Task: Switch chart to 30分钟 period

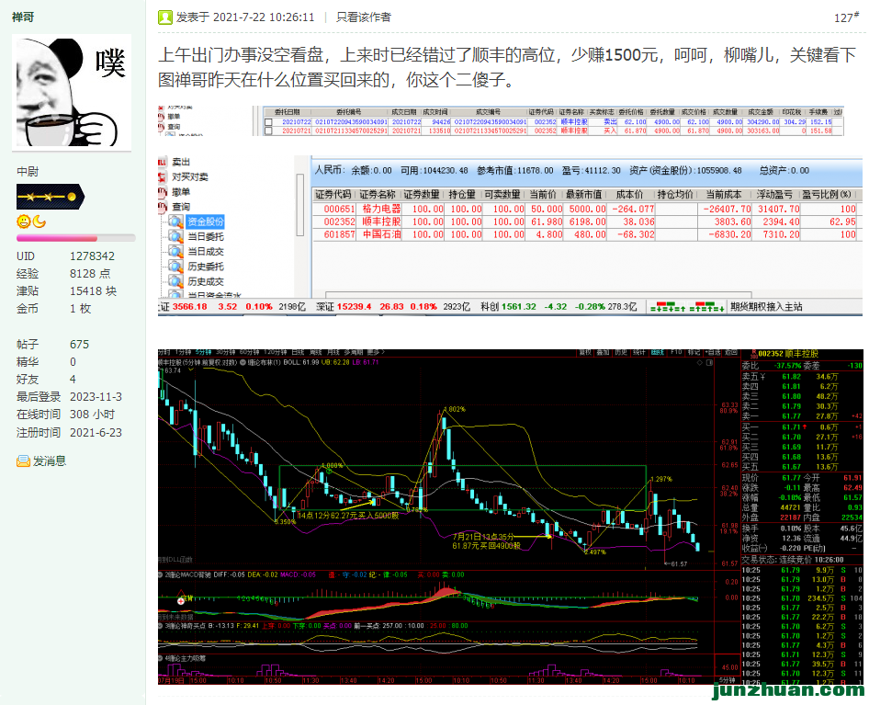Action: coord(226,353)
